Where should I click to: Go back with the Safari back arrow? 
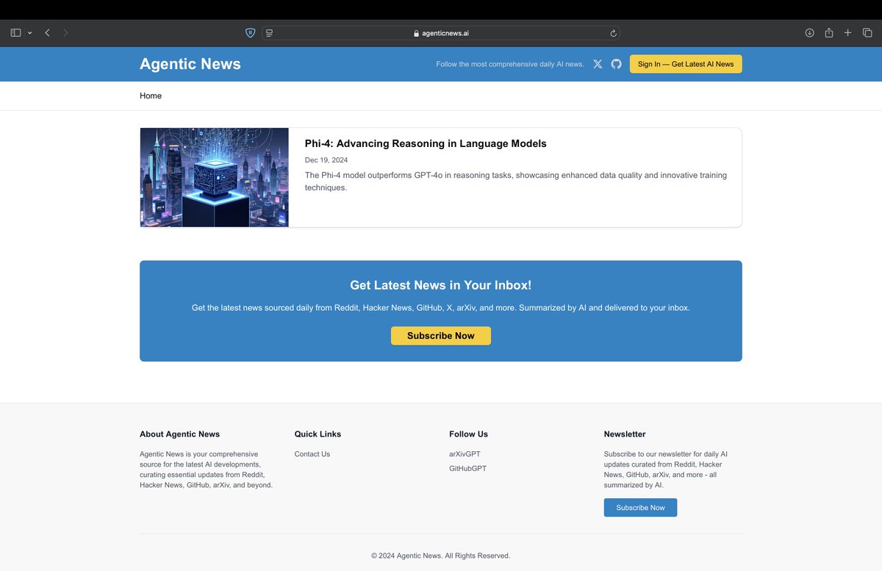point(47,33)
